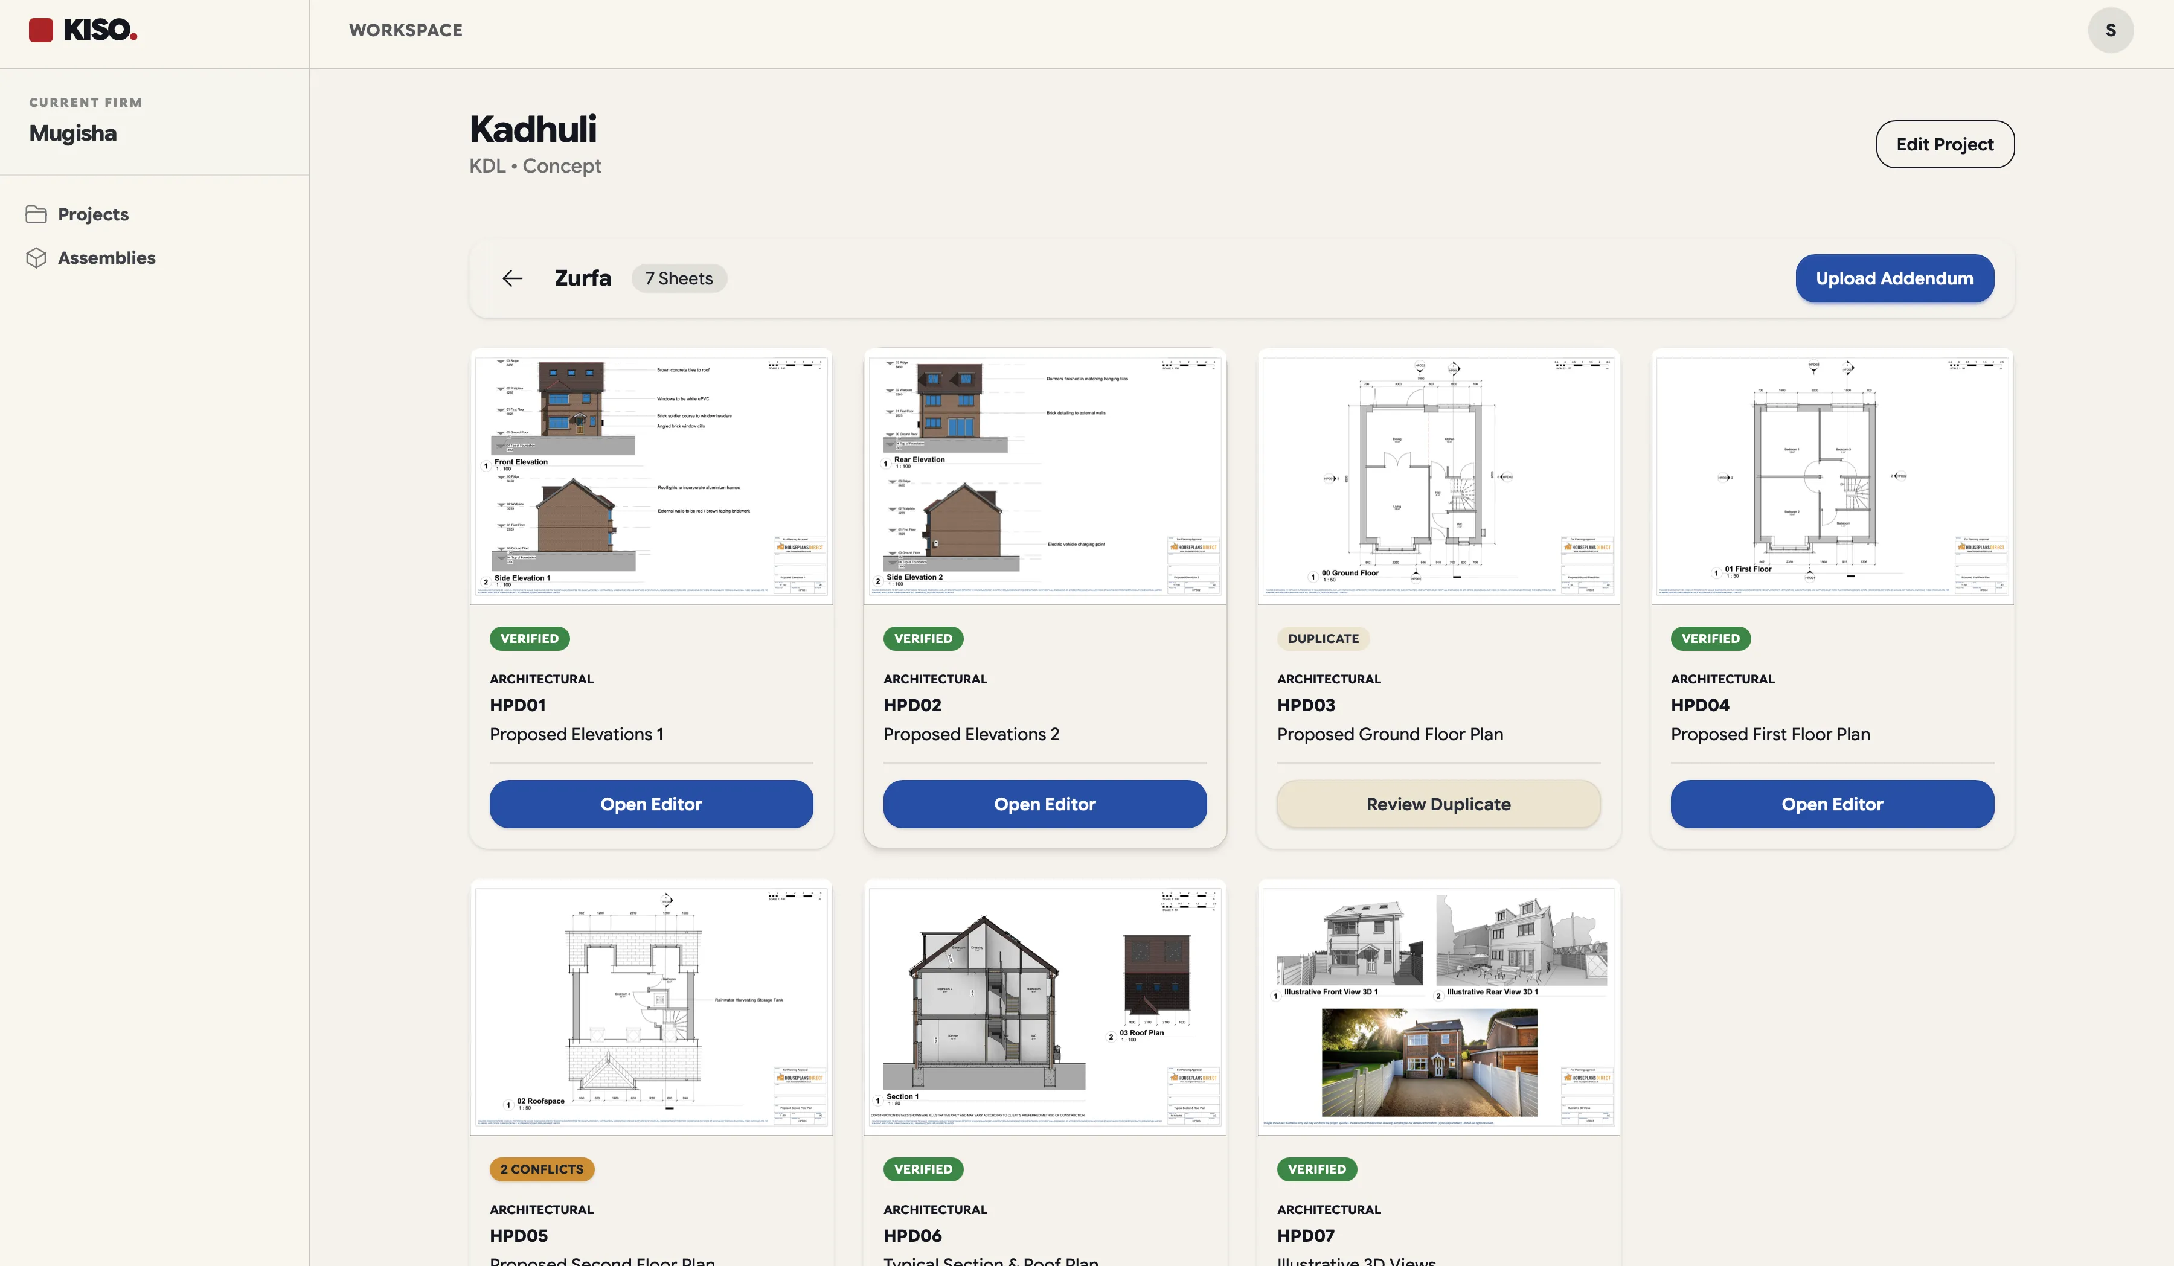
Task: Open Projects in the sidebar
Action: (x=93, y=214)
